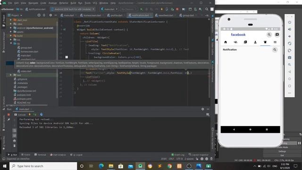The image size is (302, 170).
Task: Take an emulator screenshot with camera icon
Action: pos(289,58)
